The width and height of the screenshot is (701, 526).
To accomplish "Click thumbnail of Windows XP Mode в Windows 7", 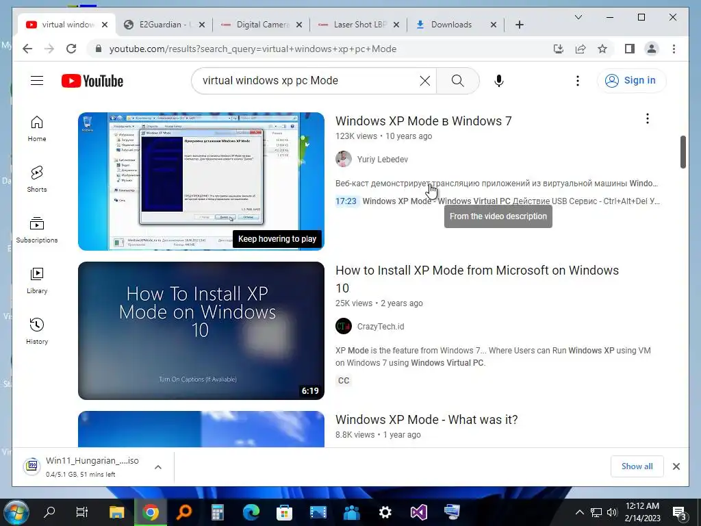I will [x=201, y=181].
